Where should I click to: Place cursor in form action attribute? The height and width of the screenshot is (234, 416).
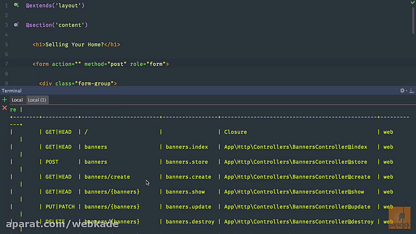click(x=78, y=64)
